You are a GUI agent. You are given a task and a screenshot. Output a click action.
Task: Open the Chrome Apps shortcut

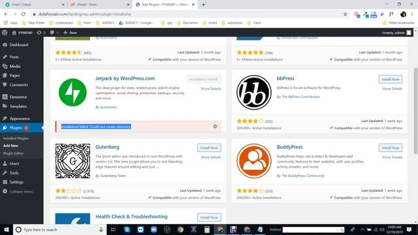(x=10, y=23)
